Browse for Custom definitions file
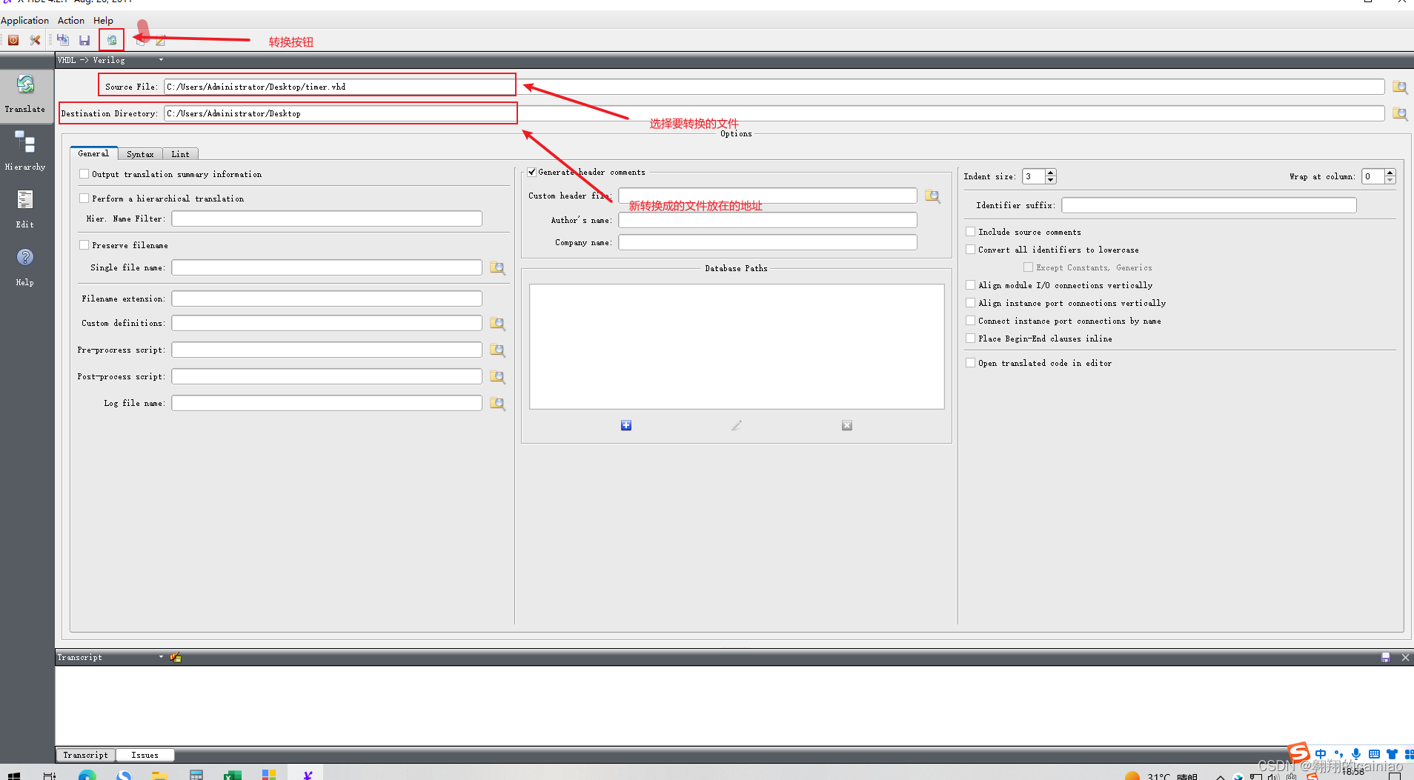The image size is (1414, 780). (x=497, y=324)
